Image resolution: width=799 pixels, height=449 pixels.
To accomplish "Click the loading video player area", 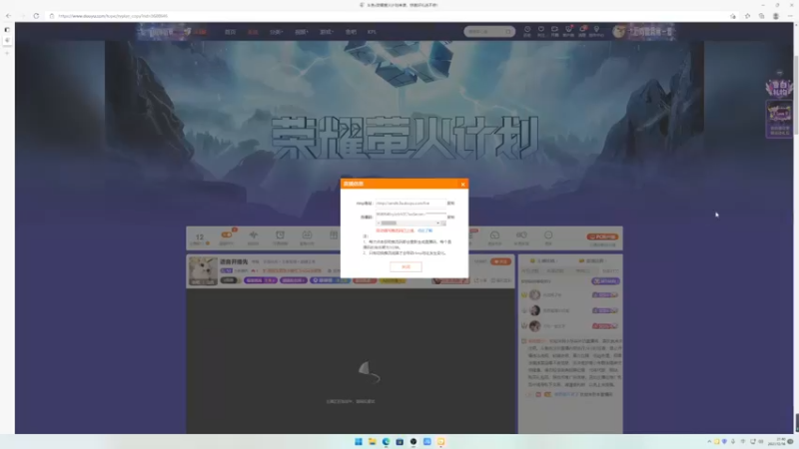I will (x=351, y=361).
